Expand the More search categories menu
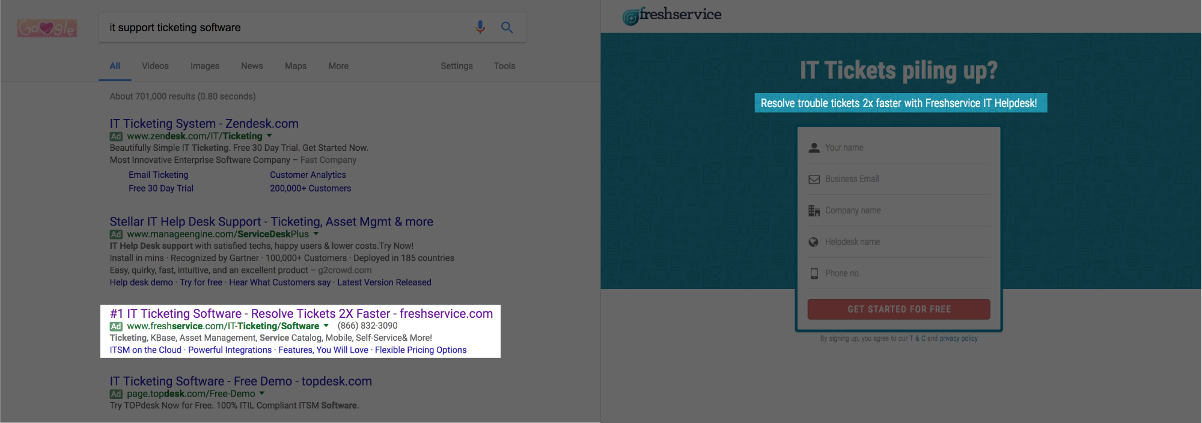This screenshot has height=423, width=1202. pos(338,66)
